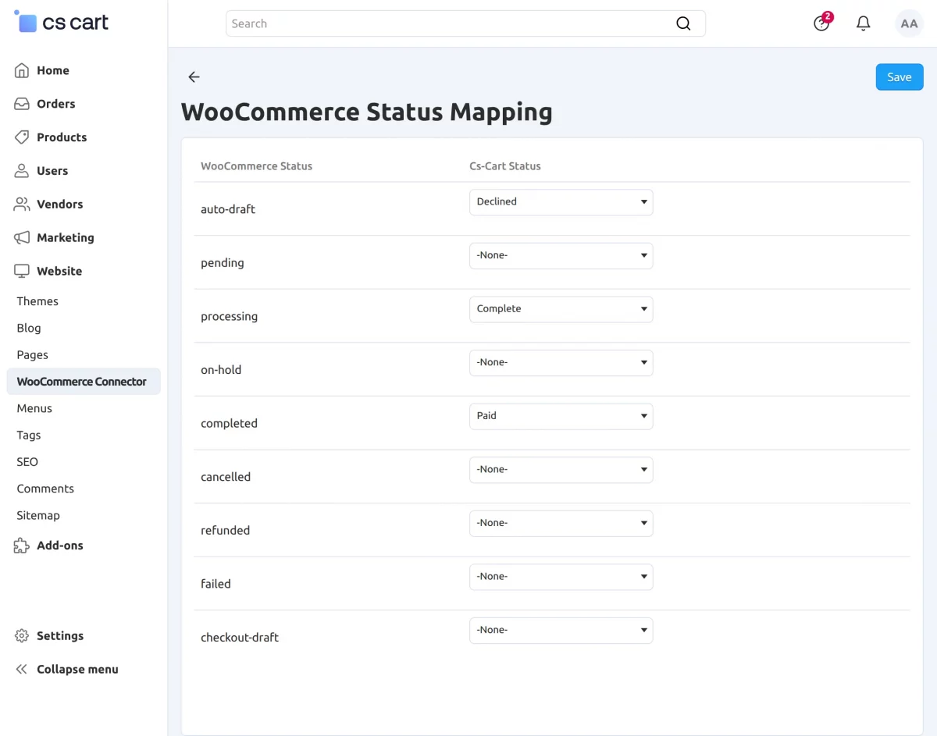Click the WooCommerce Status Mapping heading

[x=367, y=112]
